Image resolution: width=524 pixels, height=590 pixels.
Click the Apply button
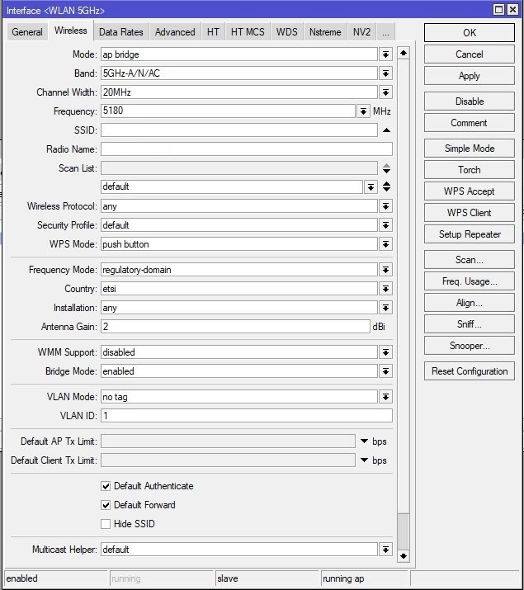coord(470,76)
